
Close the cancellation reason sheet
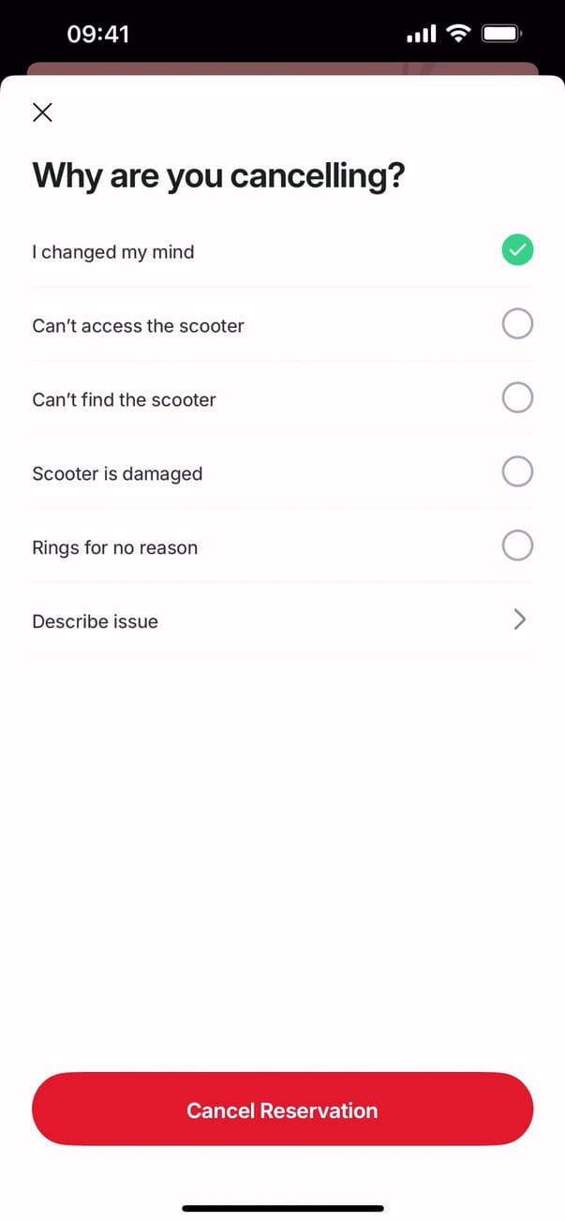pyautogui.click(x=42, y=113)
